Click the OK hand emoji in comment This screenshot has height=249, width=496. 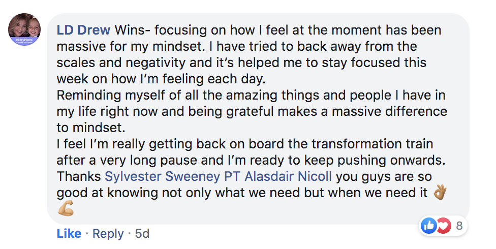pos(440,193)
